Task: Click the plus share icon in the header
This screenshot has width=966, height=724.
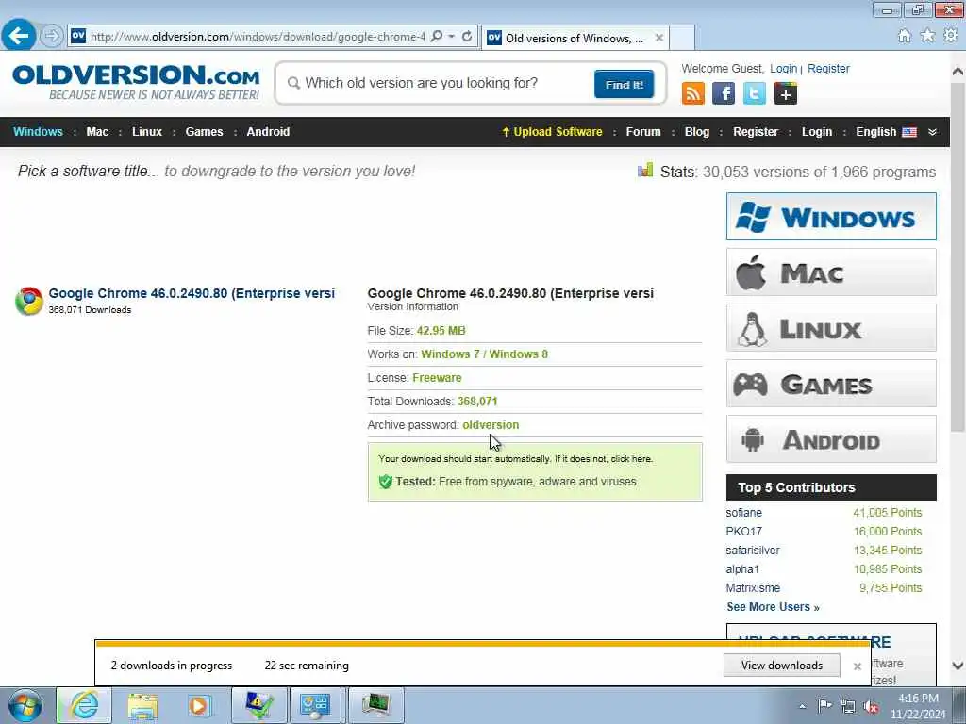Action: click(785, 93)
